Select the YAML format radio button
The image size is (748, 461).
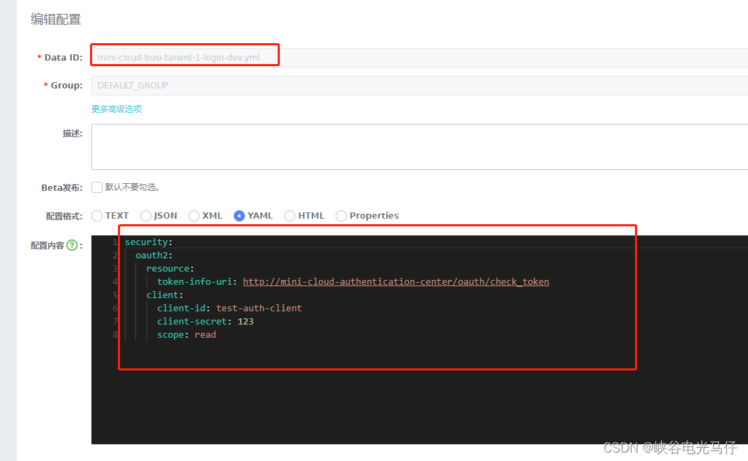(239, 216)
